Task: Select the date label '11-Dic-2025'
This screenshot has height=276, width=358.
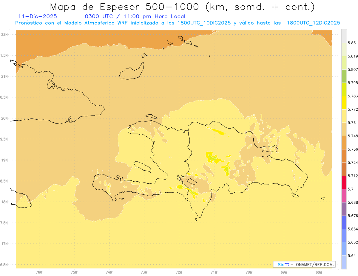Action: pos(38,16)
